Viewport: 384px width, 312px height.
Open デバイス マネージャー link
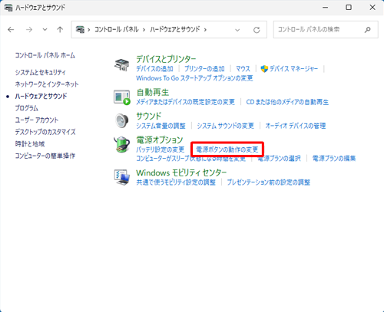coord(293,69)
